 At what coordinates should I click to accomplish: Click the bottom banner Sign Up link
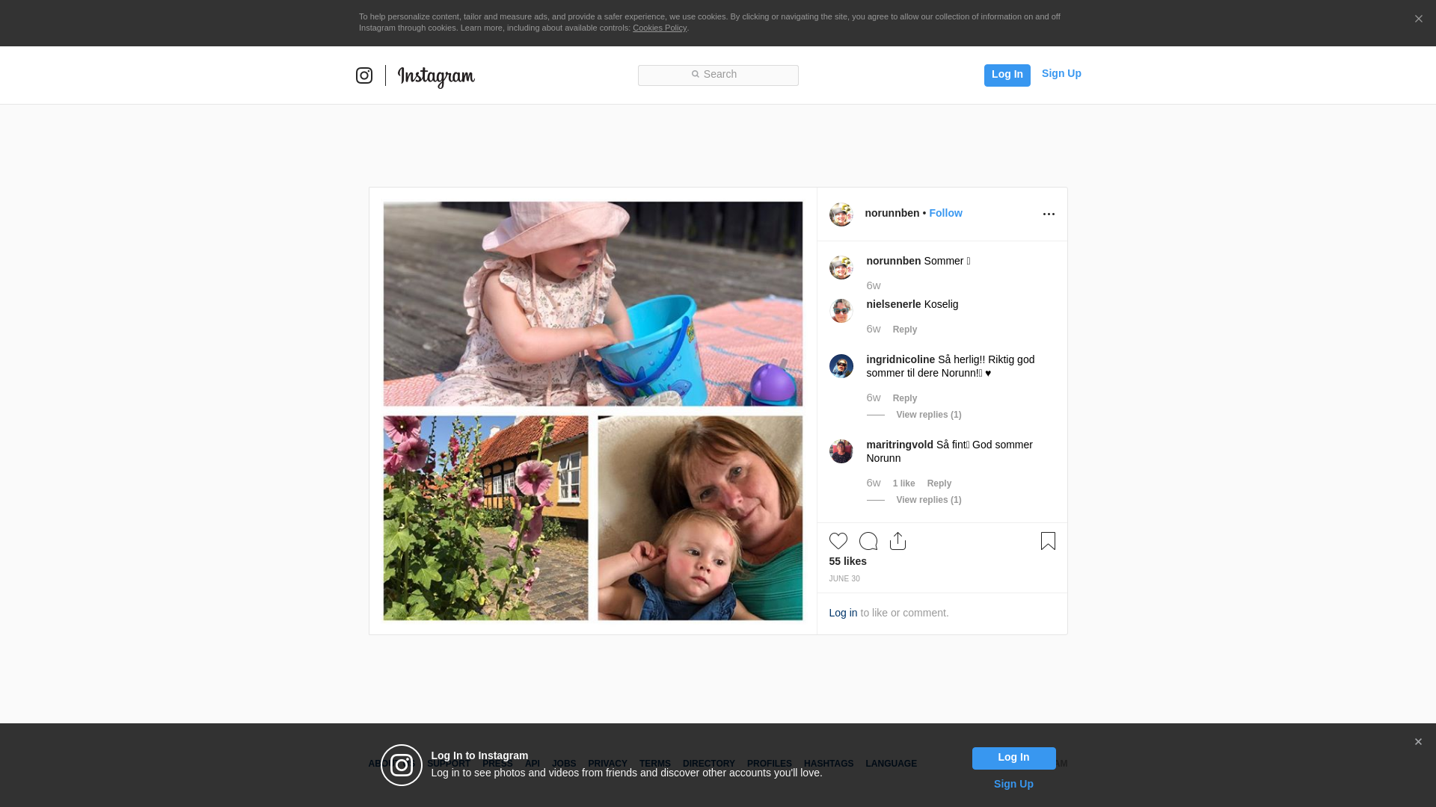[x=1013, y=784]
